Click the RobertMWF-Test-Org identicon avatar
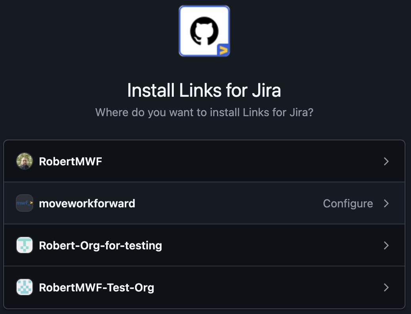This screenshot has height=314, width=411. pyautogui.click(x=25, y=287)
